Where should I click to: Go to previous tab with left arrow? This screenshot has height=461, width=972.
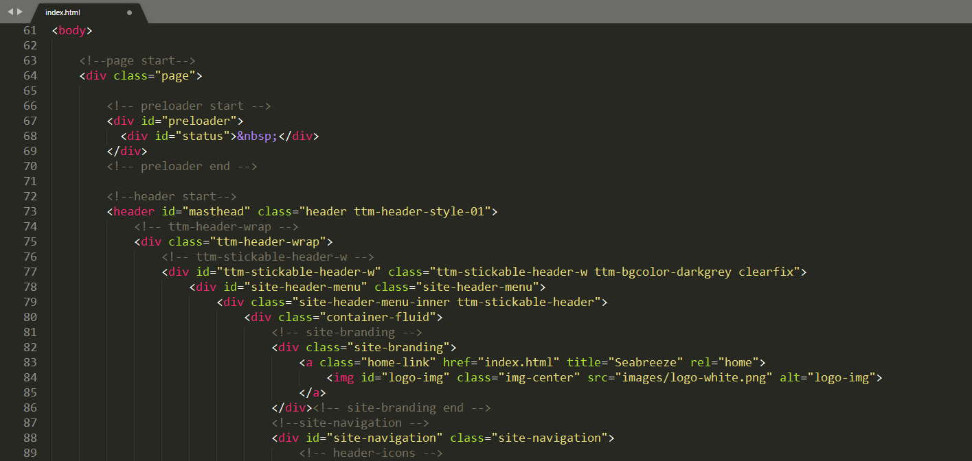(x=10, y=12)
